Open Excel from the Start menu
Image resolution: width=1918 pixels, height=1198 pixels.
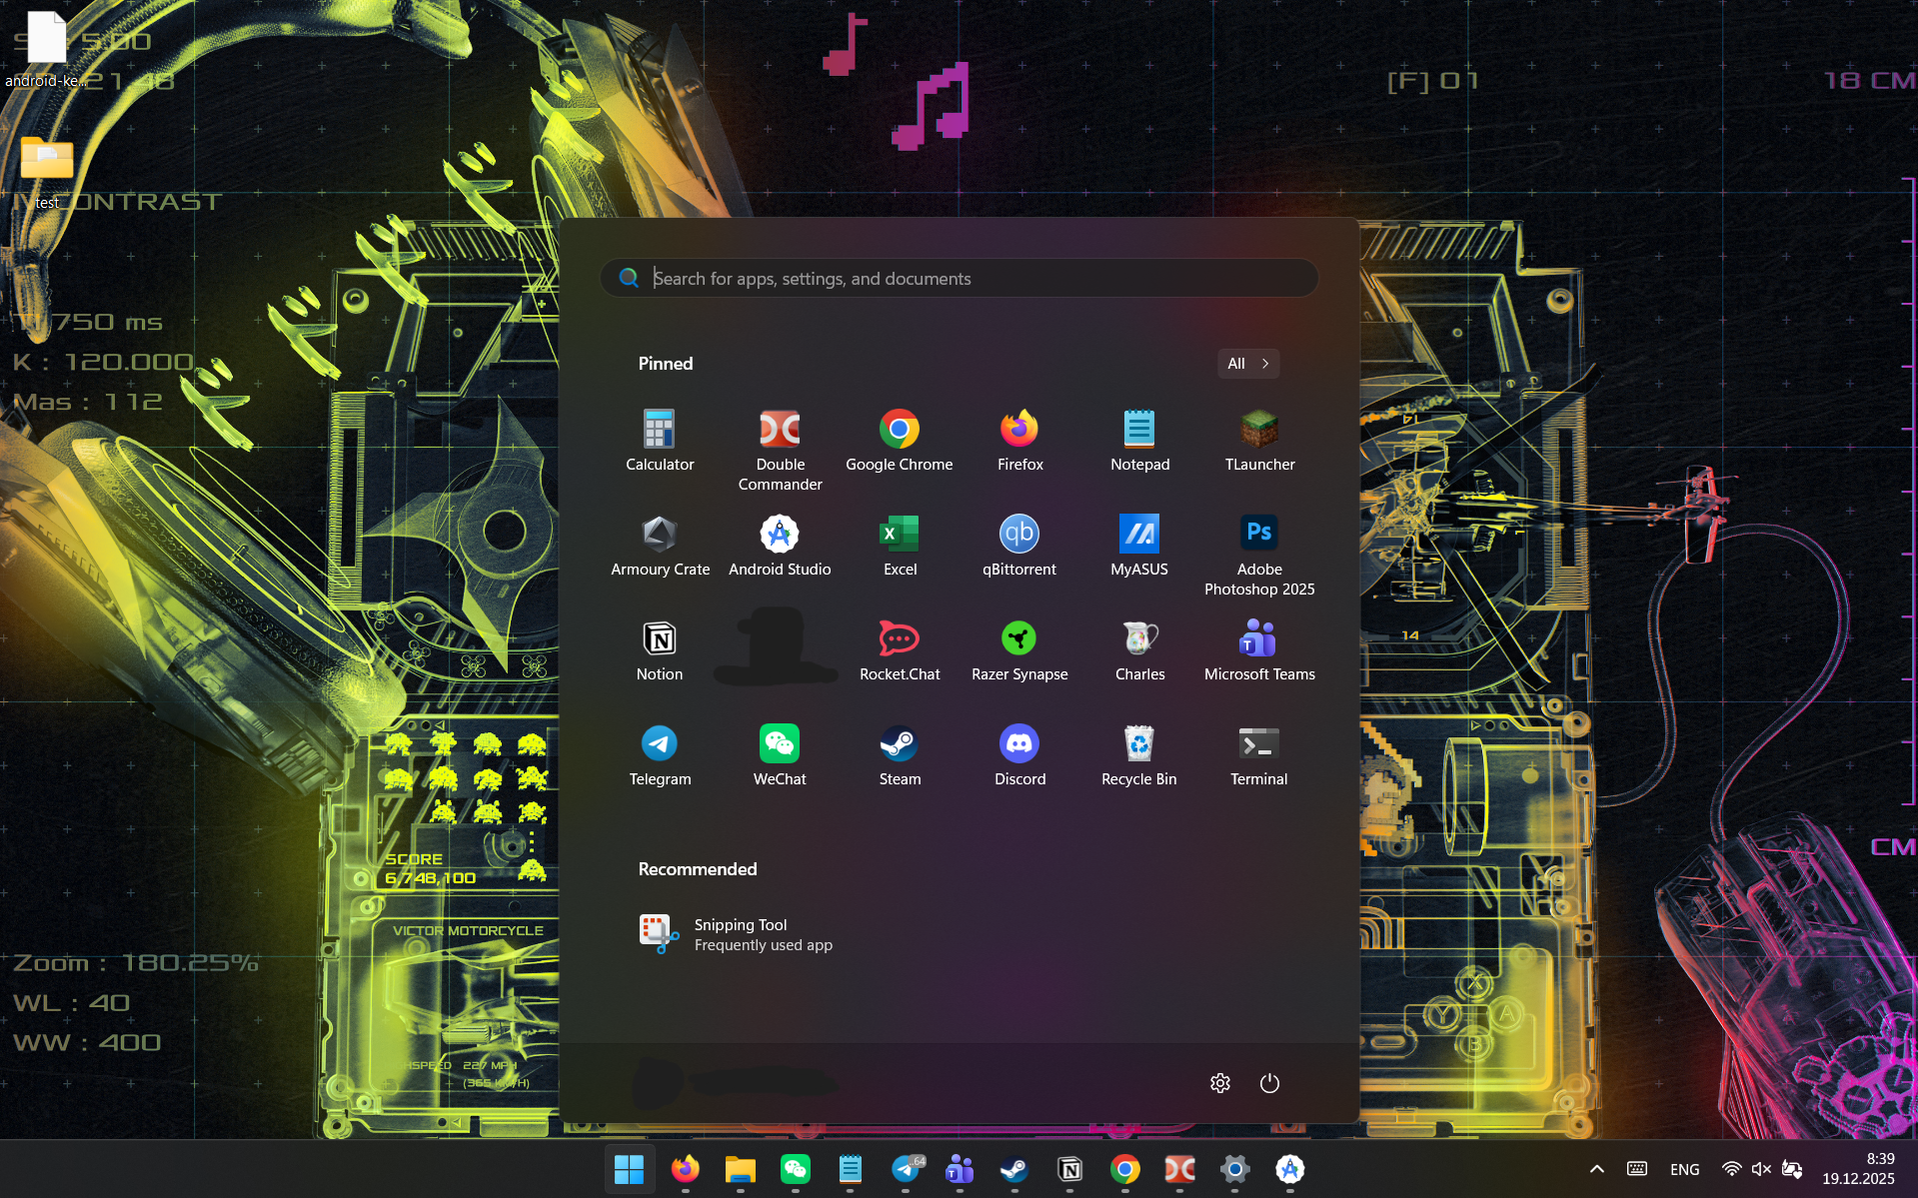pyautogui.click(x=900, y=546)
